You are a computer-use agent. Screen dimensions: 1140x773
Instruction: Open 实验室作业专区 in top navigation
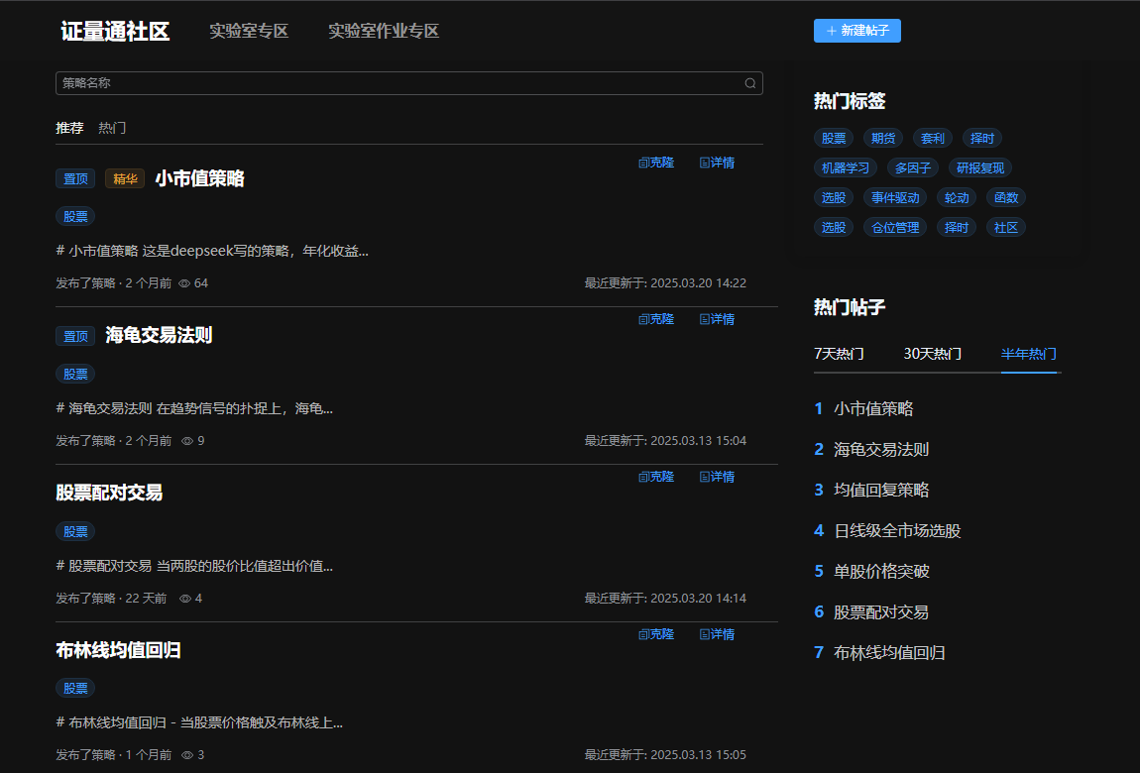point(384,31)
